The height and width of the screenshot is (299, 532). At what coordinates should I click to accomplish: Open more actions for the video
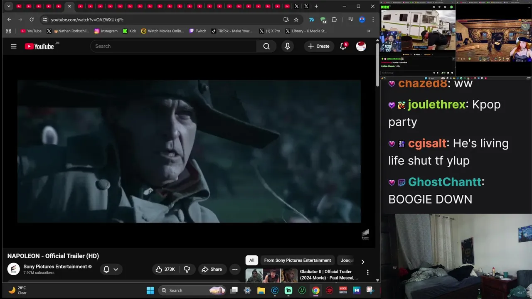[235, 270]
